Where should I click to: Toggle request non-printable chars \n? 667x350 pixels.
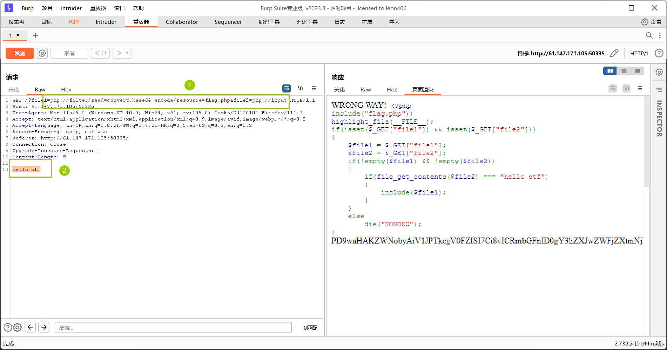point(301,88)
